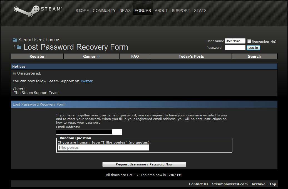Click the 'Hi Unregistered,' greeting text
This screenshot has width=288, height=189.
point(27,73)
